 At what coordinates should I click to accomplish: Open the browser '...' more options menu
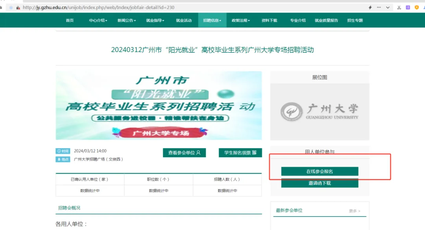click(x=379, y=7)
